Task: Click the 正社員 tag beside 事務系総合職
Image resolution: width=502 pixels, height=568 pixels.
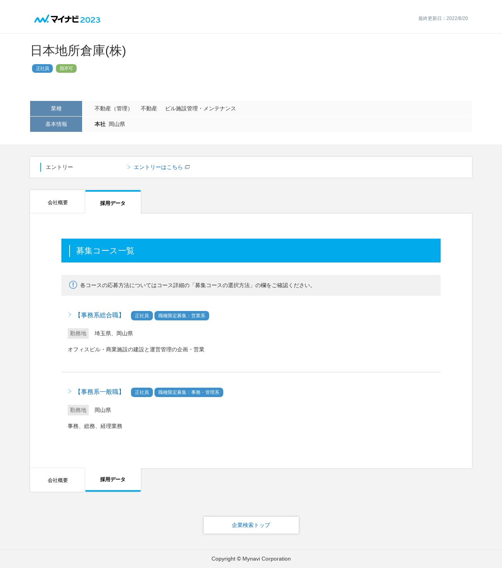Action: click(x=142, y=316)
